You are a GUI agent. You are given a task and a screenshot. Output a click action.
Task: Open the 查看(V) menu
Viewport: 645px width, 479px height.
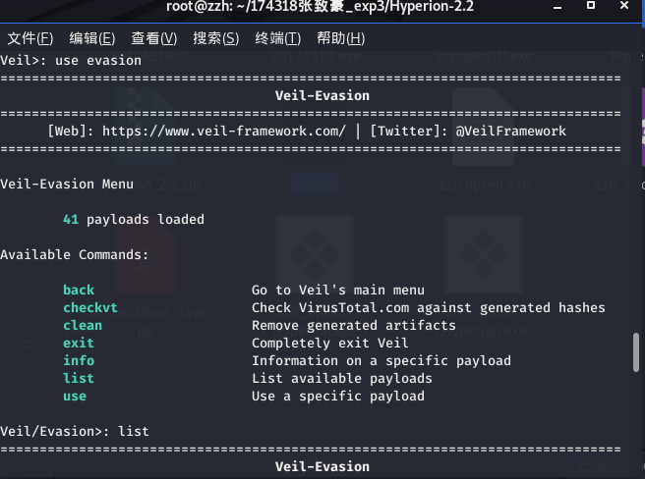154,38
